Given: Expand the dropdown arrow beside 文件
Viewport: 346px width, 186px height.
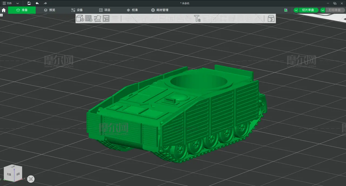Looking at the screenshot, I should point(18,3).
